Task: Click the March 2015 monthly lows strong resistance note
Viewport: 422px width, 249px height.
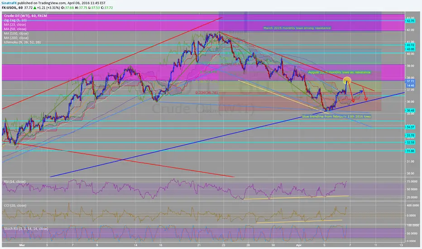Action: (x=297, y=28)
